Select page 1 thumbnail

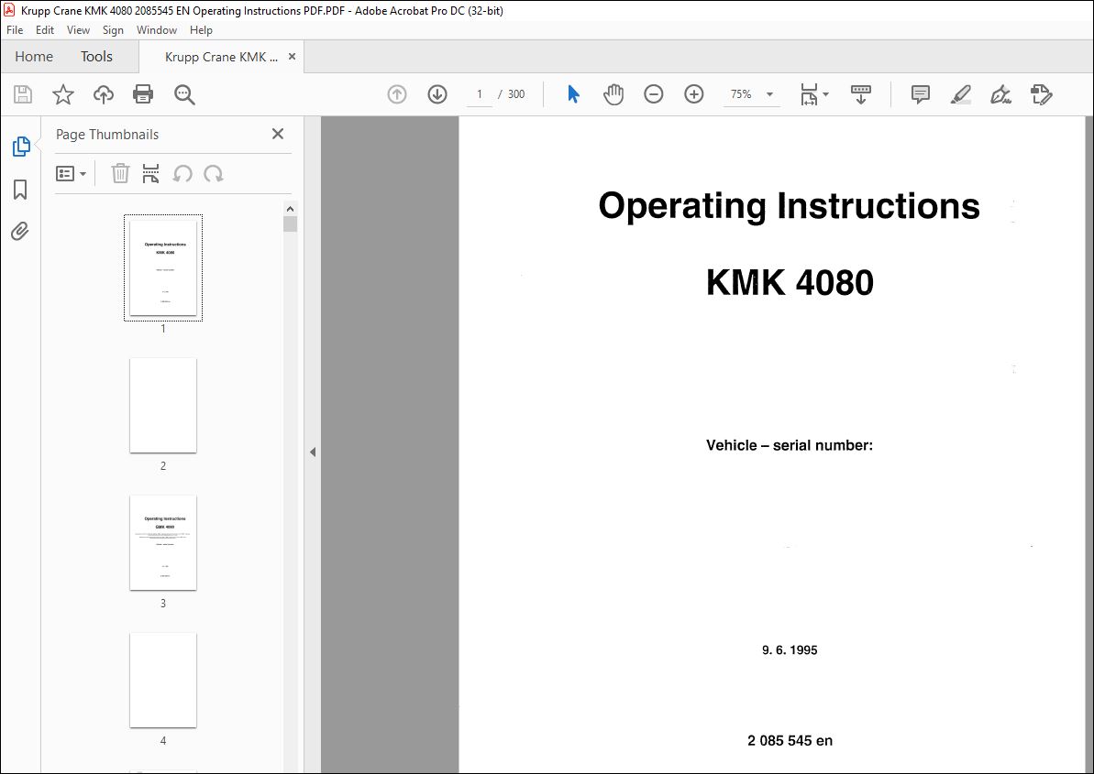point(163,267)
